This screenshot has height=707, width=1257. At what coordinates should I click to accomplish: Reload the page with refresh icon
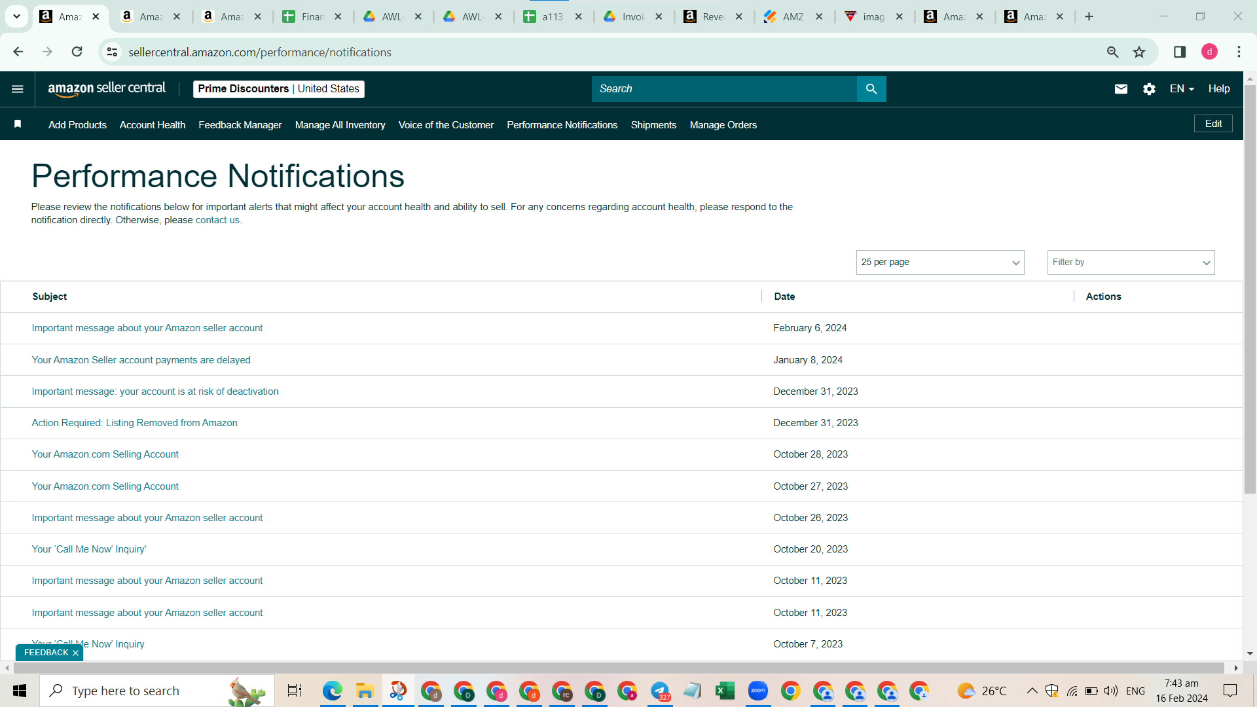(77, 52)
